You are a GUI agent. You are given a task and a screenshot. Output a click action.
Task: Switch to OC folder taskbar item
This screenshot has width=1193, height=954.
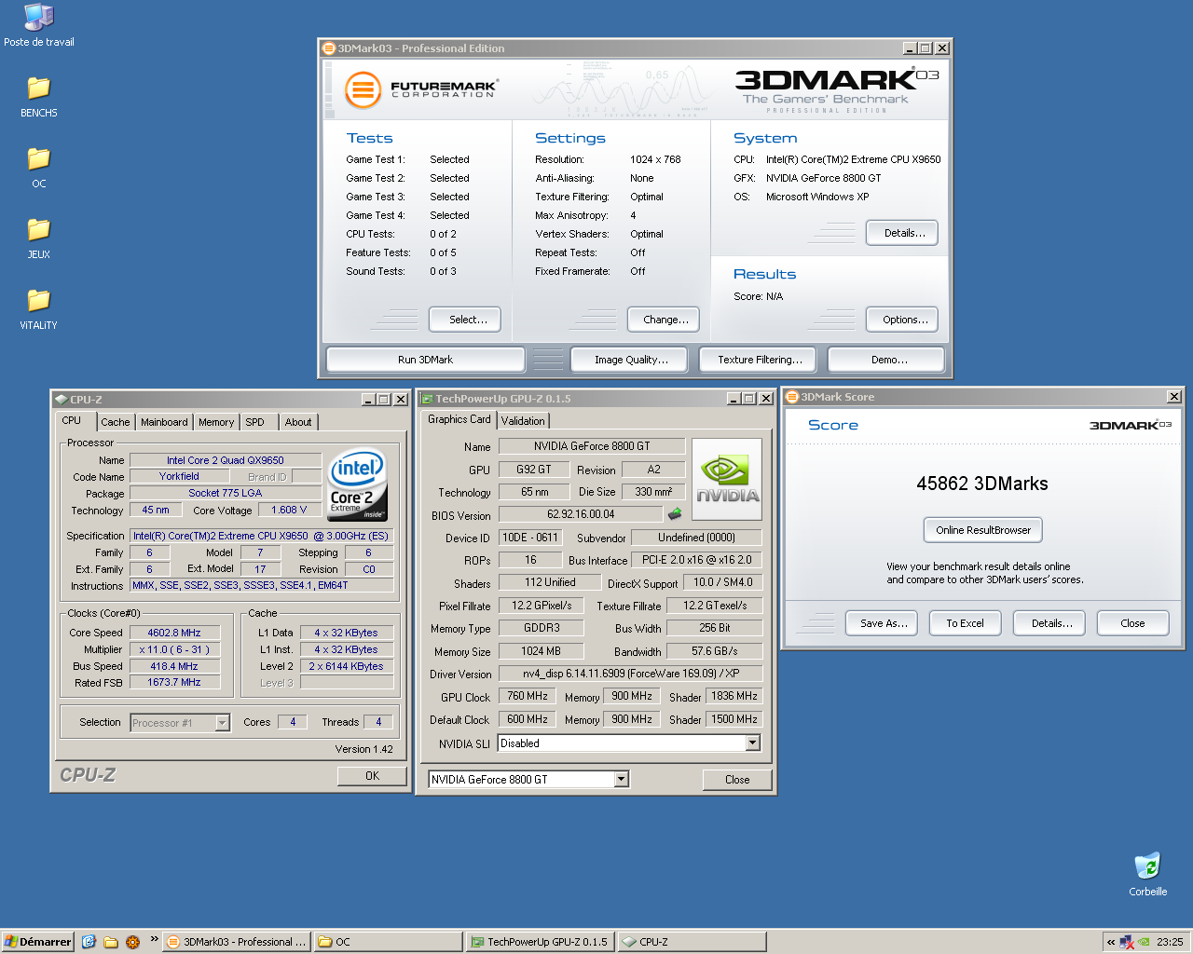coord(388,942)
